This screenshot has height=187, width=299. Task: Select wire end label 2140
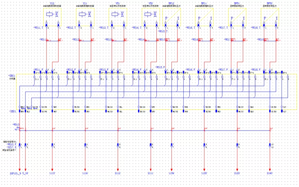(270, 174)
